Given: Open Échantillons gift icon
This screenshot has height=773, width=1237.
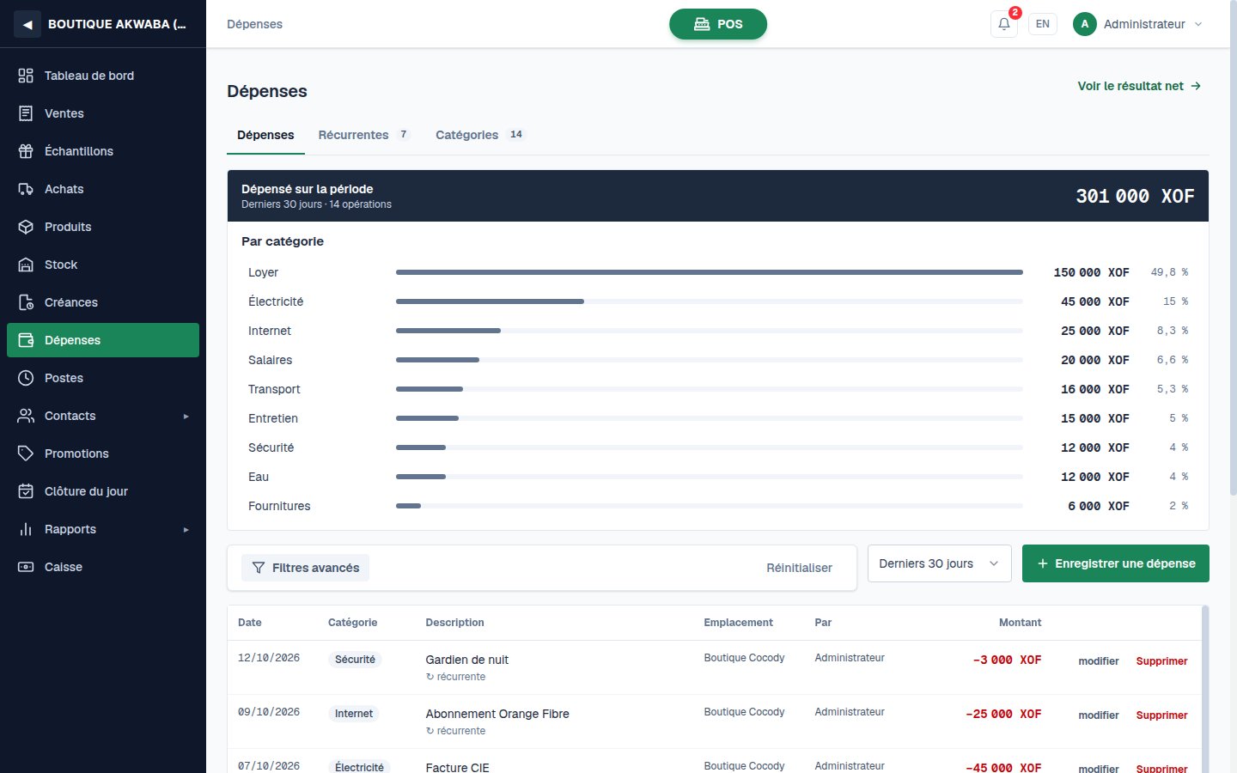Looking at the screenshot, I should click(x=26, y=151).
